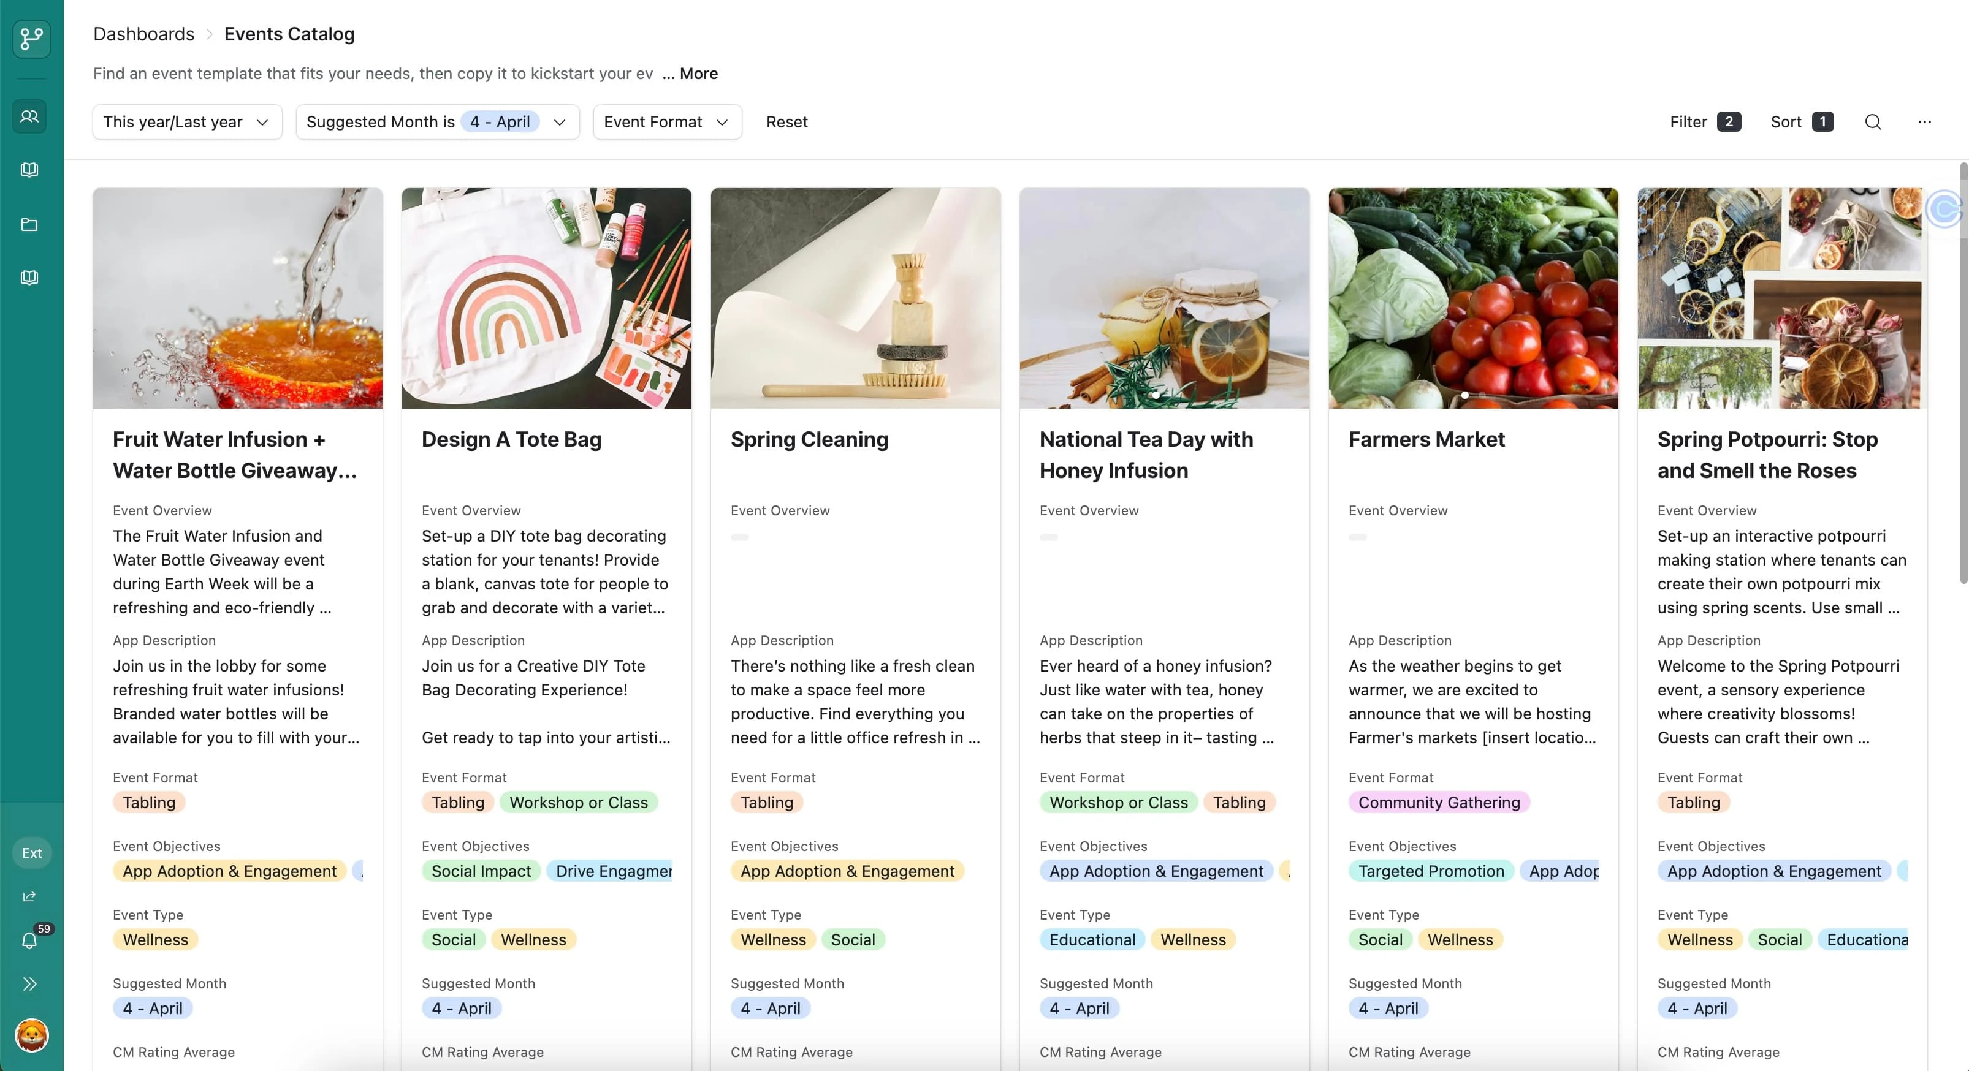The height and width of the screenshot is (1071, 1969).
Task: Click the branch logo icon in sidebar
Action: point(31,38)
